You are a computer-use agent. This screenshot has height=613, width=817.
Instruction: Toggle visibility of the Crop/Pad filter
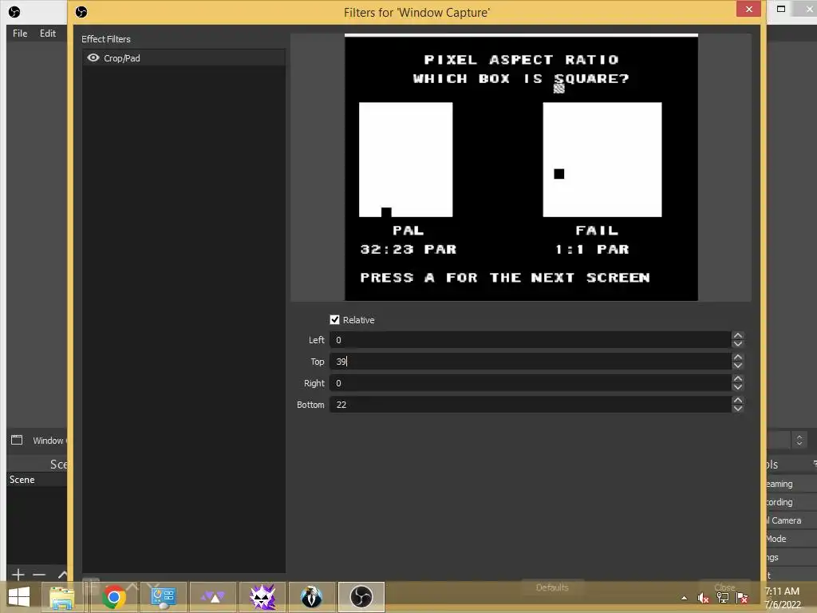93,57
